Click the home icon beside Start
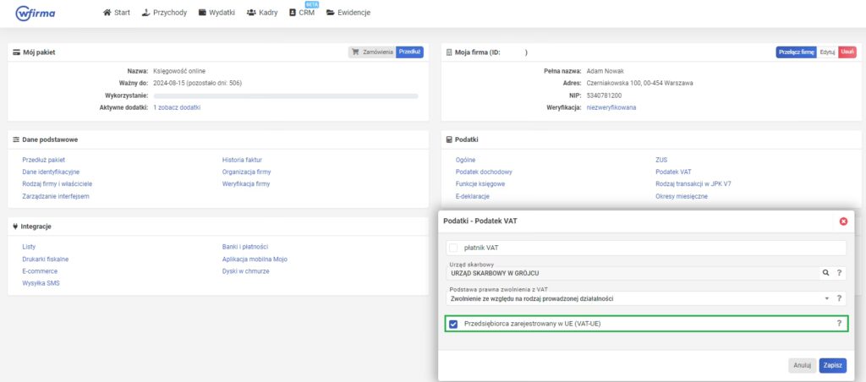Screen dimensions: 866x382 coord(107,13)
